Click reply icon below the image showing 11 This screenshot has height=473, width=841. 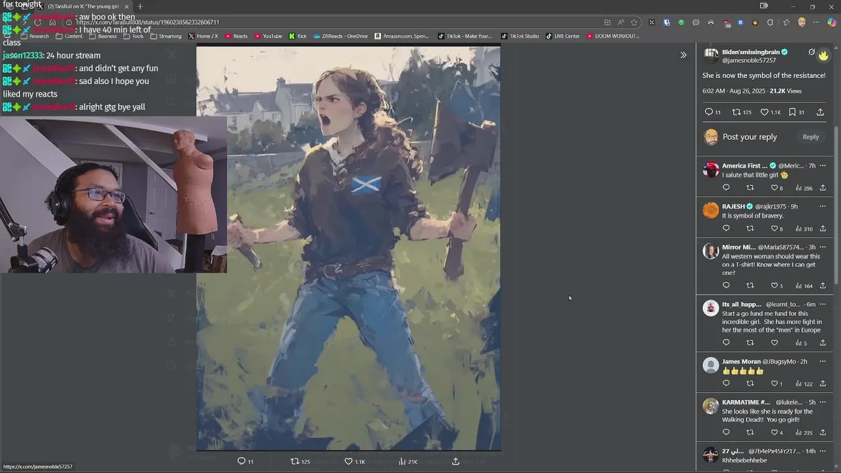pos(245,461)
